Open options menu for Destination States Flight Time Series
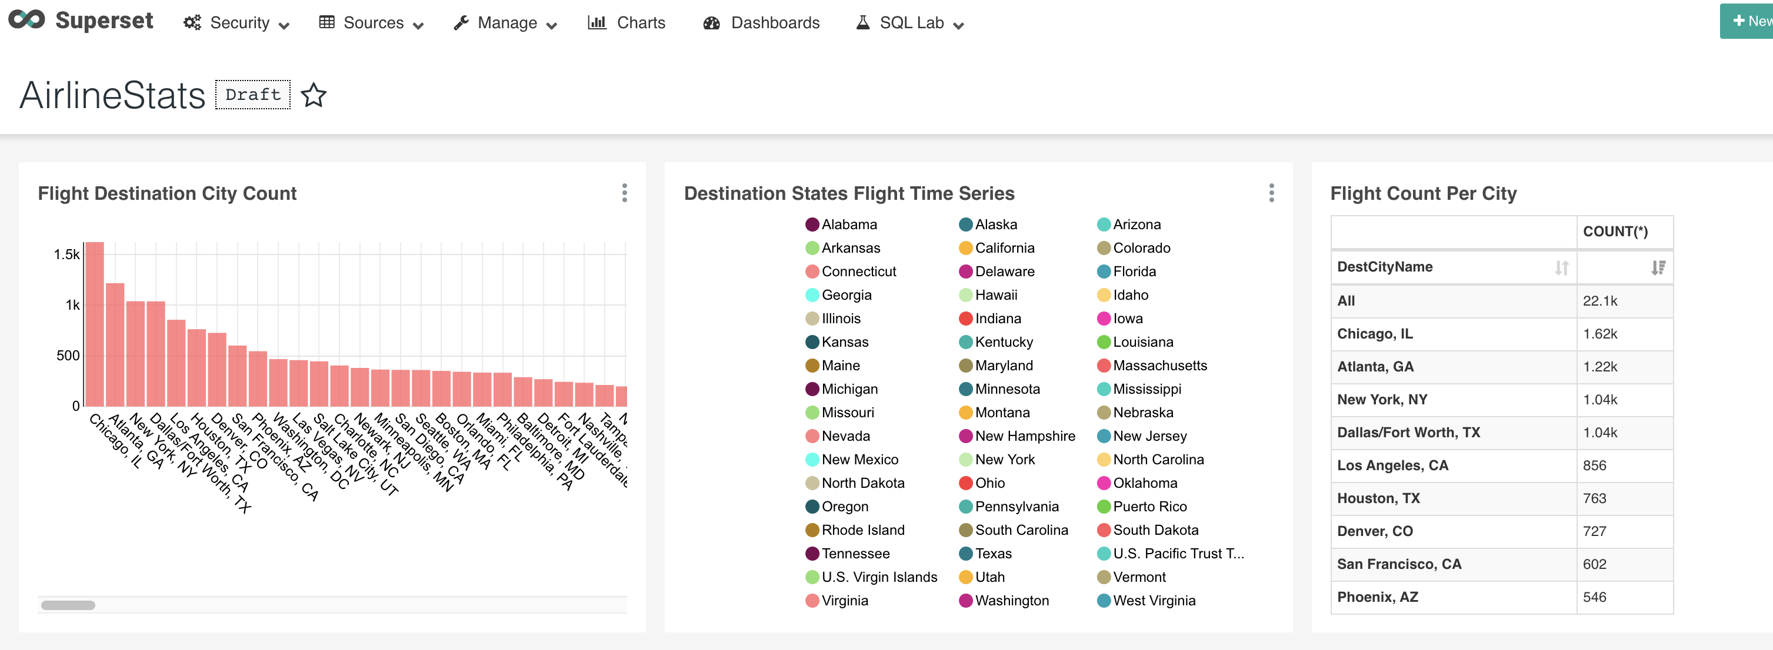This screenshot has height=650, width=1773. click(1271, 193)
